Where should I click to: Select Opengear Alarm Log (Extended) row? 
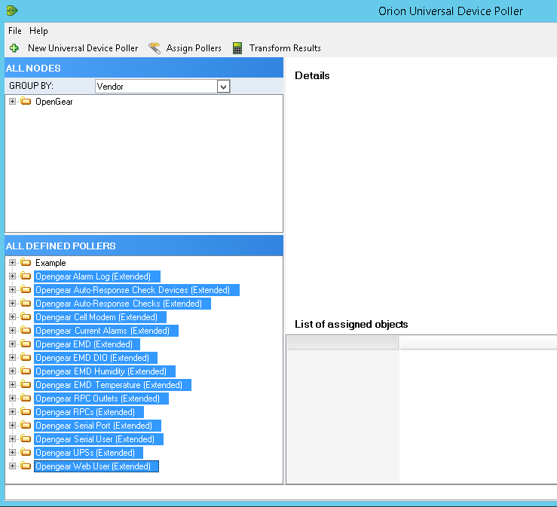pos(97,276)
